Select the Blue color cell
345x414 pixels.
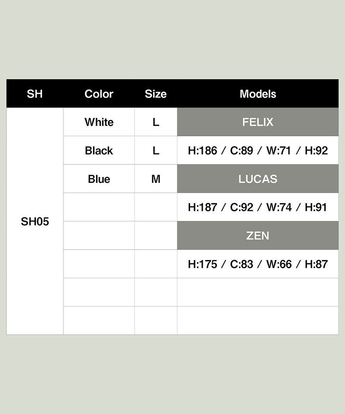[99, 179]
